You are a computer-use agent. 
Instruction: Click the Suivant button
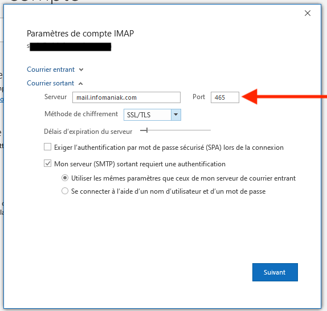[275, 272]
